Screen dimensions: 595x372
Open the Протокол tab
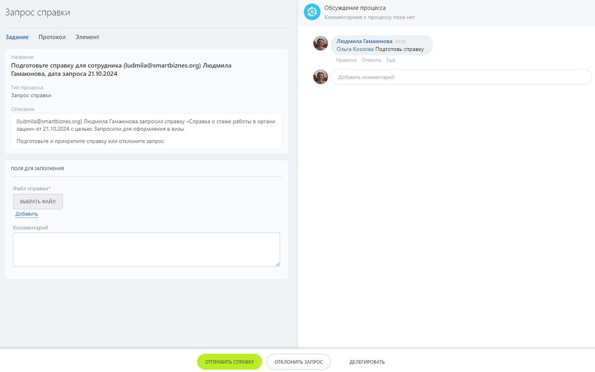click(x=52, y=37)
